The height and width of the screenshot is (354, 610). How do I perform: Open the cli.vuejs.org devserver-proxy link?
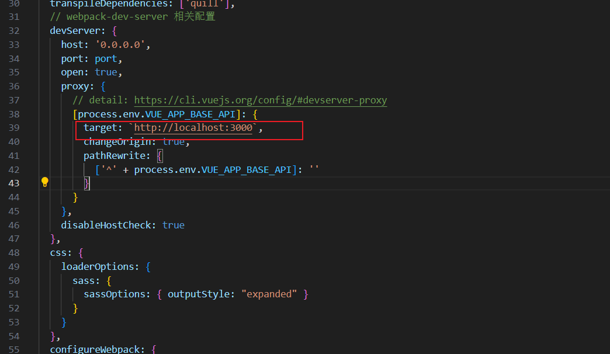tap(261, 100)
